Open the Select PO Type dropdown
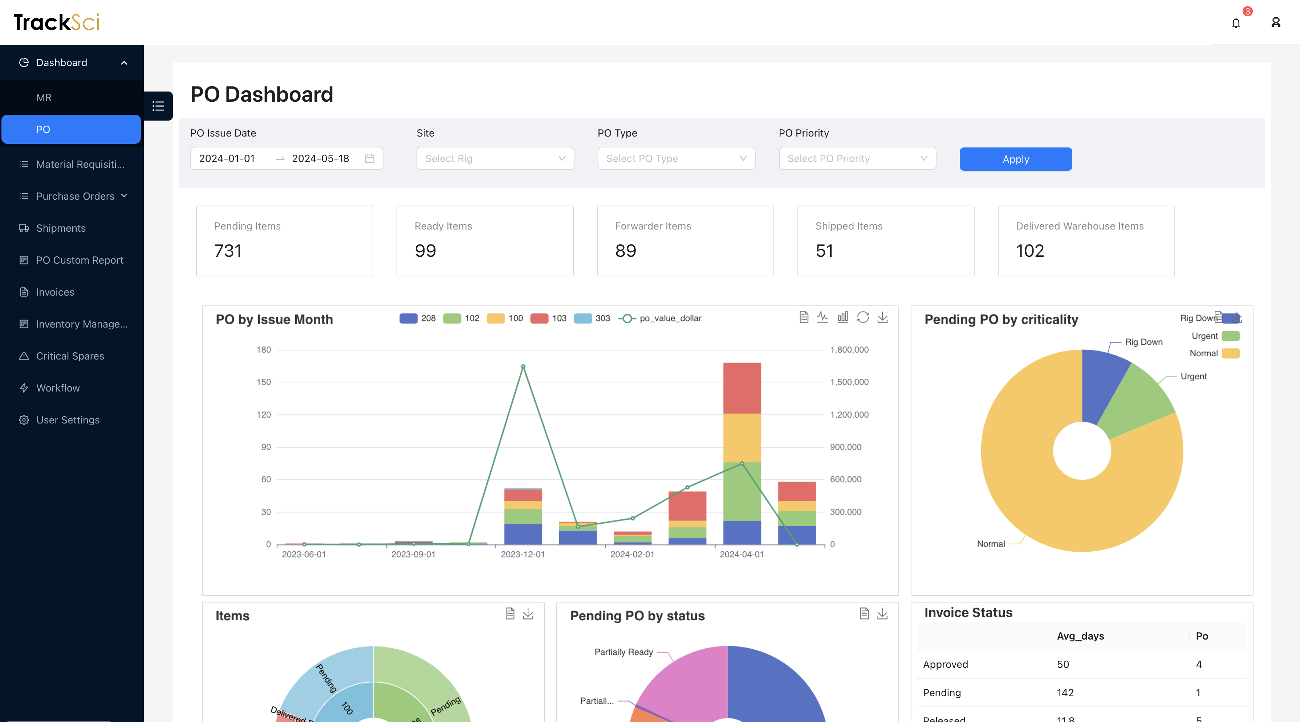1300x722 pixels. click(676, 159)
